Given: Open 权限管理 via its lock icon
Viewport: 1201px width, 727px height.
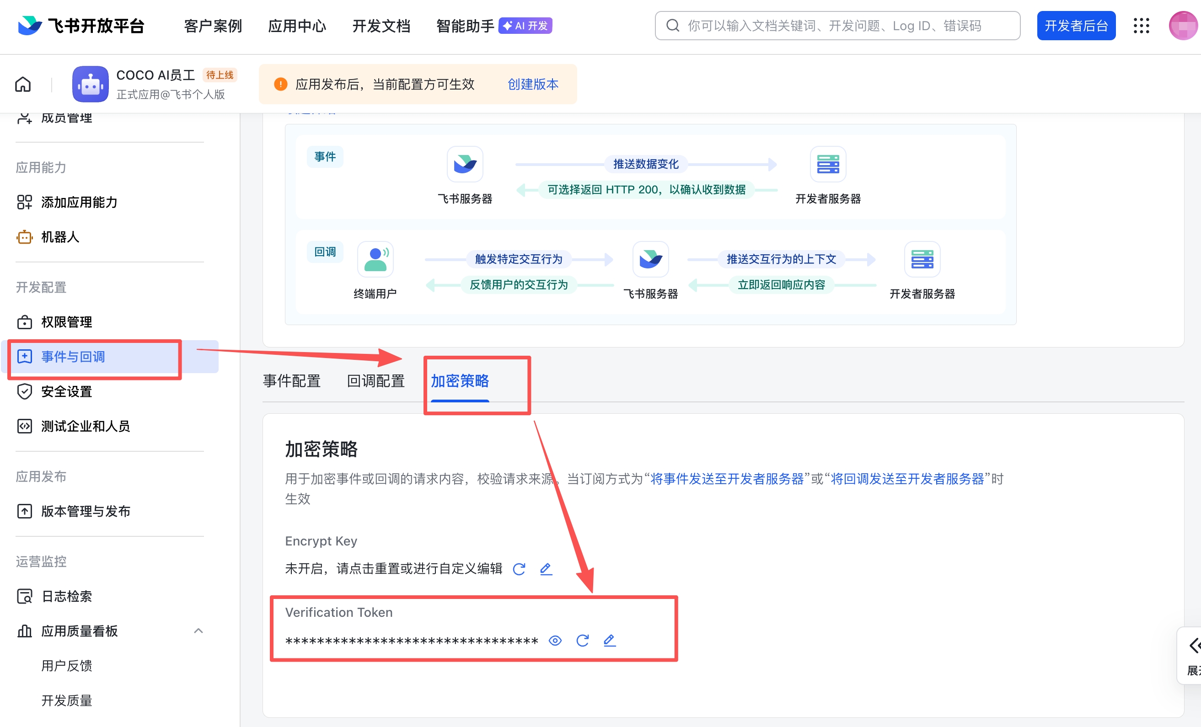Looking at the screenshot, I should click(x=24, y=321).
